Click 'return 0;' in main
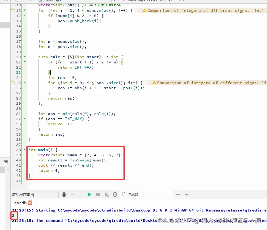 coord(49,171)
